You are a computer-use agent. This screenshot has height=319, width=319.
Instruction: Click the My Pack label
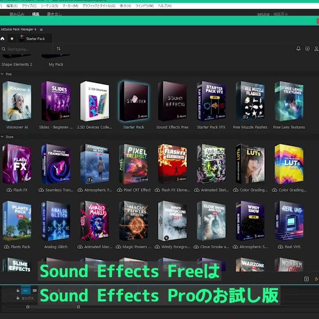pyautogui.click(x=56, y=64)
